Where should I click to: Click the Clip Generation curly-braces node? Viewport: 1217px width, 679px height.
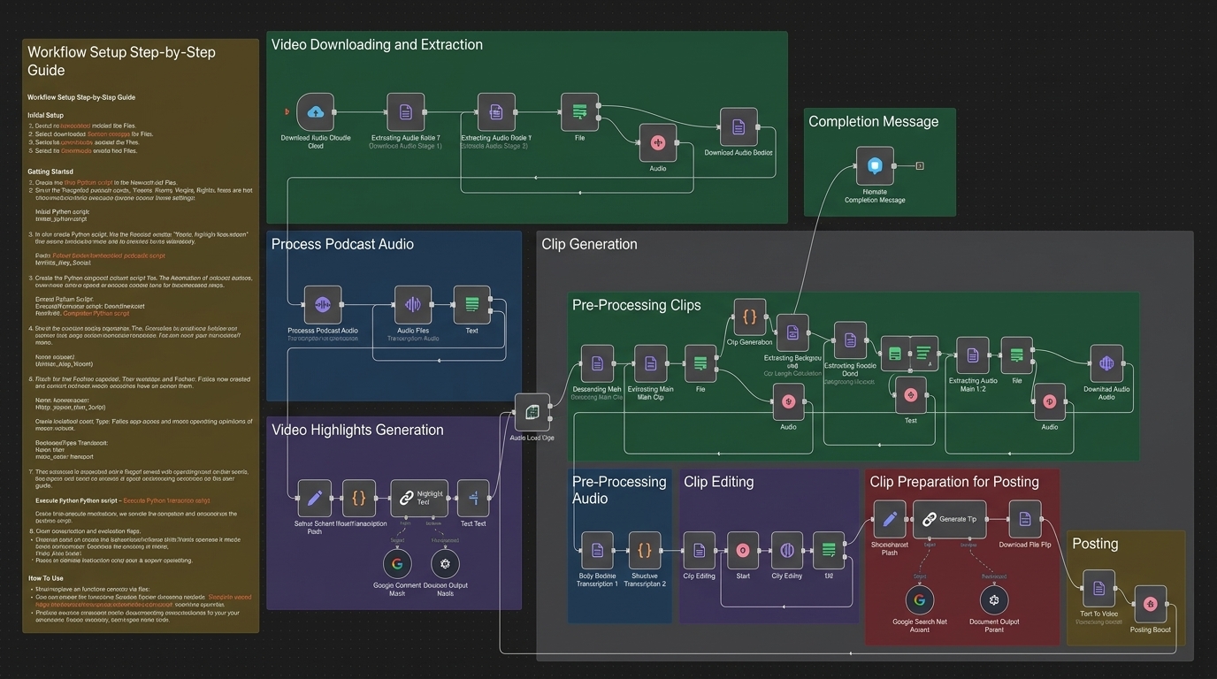coord(750,317)
